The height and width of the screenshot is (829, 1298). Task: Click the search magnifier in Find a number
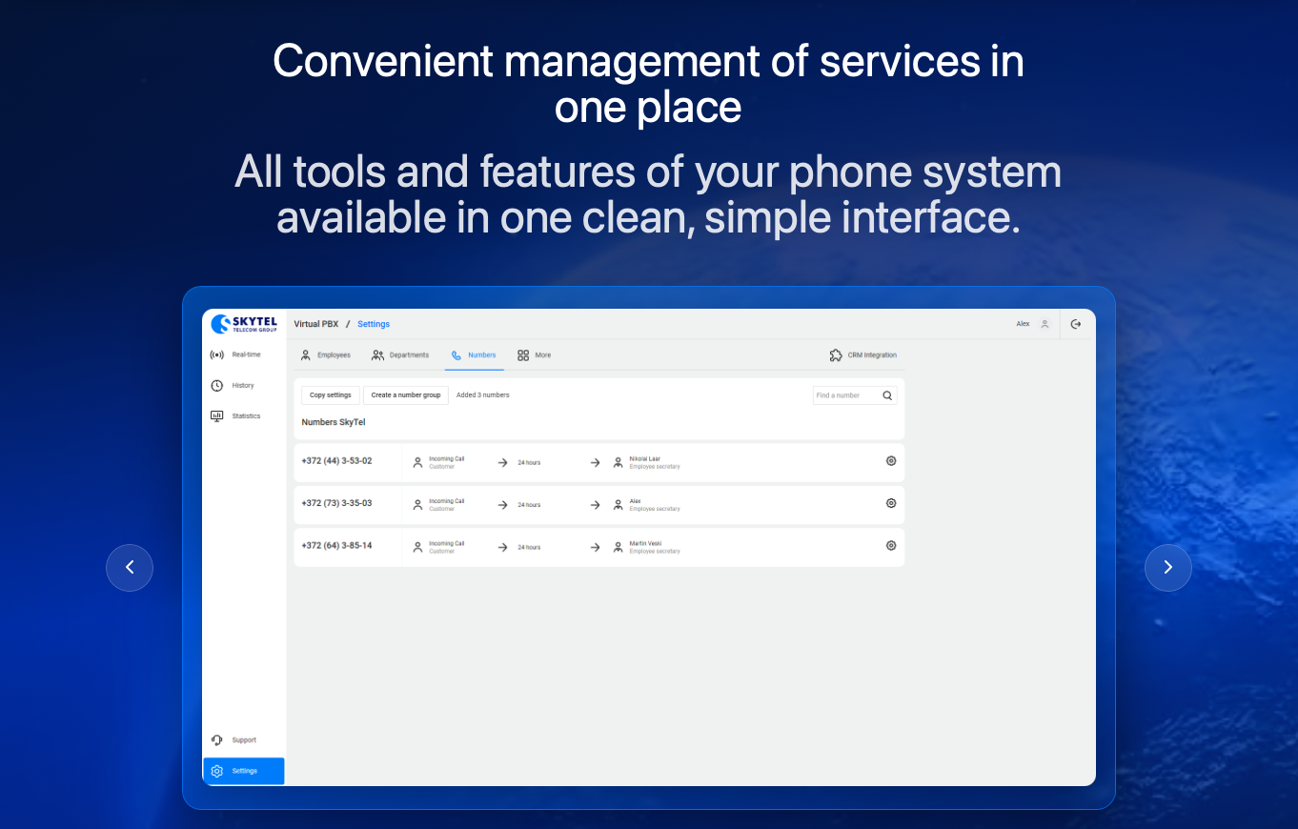(x=886, y=394)
